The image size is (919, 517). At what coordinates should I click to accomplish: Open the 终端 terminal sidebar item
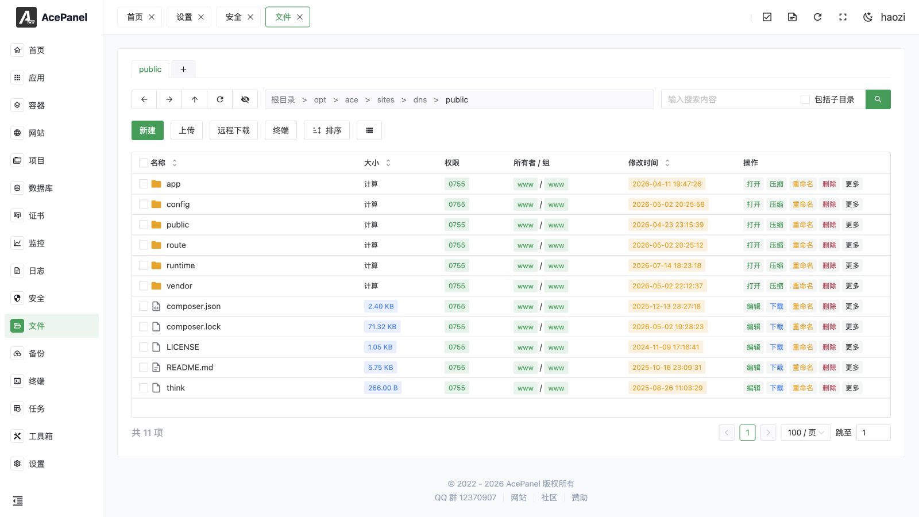click(x=52, y=381)
